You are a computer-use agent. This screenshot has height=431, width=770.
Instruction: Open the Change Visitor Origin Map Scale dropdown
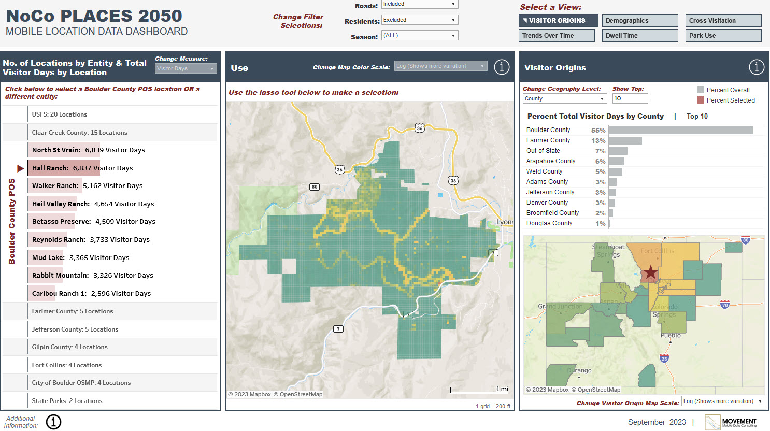point(723,400)
